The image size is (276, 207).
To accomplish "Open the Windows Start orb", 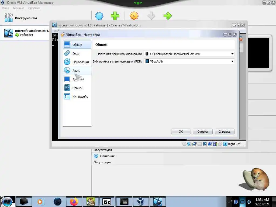I will pyautogui.click(x=7, y=202).
